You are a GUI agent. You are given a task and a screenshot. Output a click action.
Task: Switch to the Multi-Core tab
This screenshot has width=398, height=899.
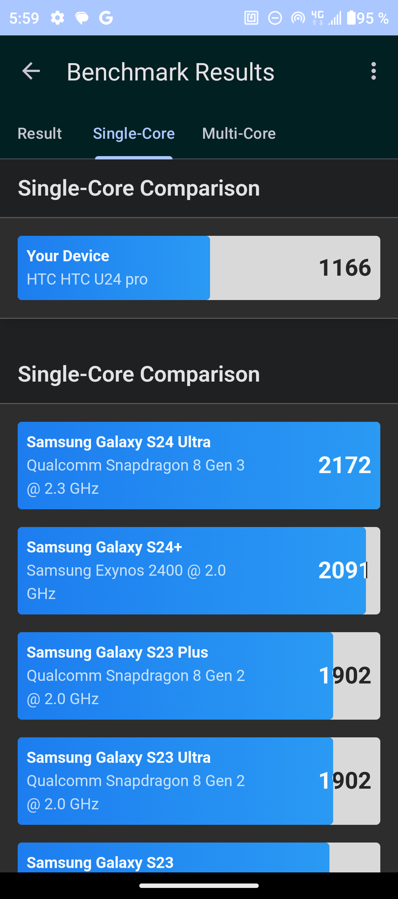238,133
